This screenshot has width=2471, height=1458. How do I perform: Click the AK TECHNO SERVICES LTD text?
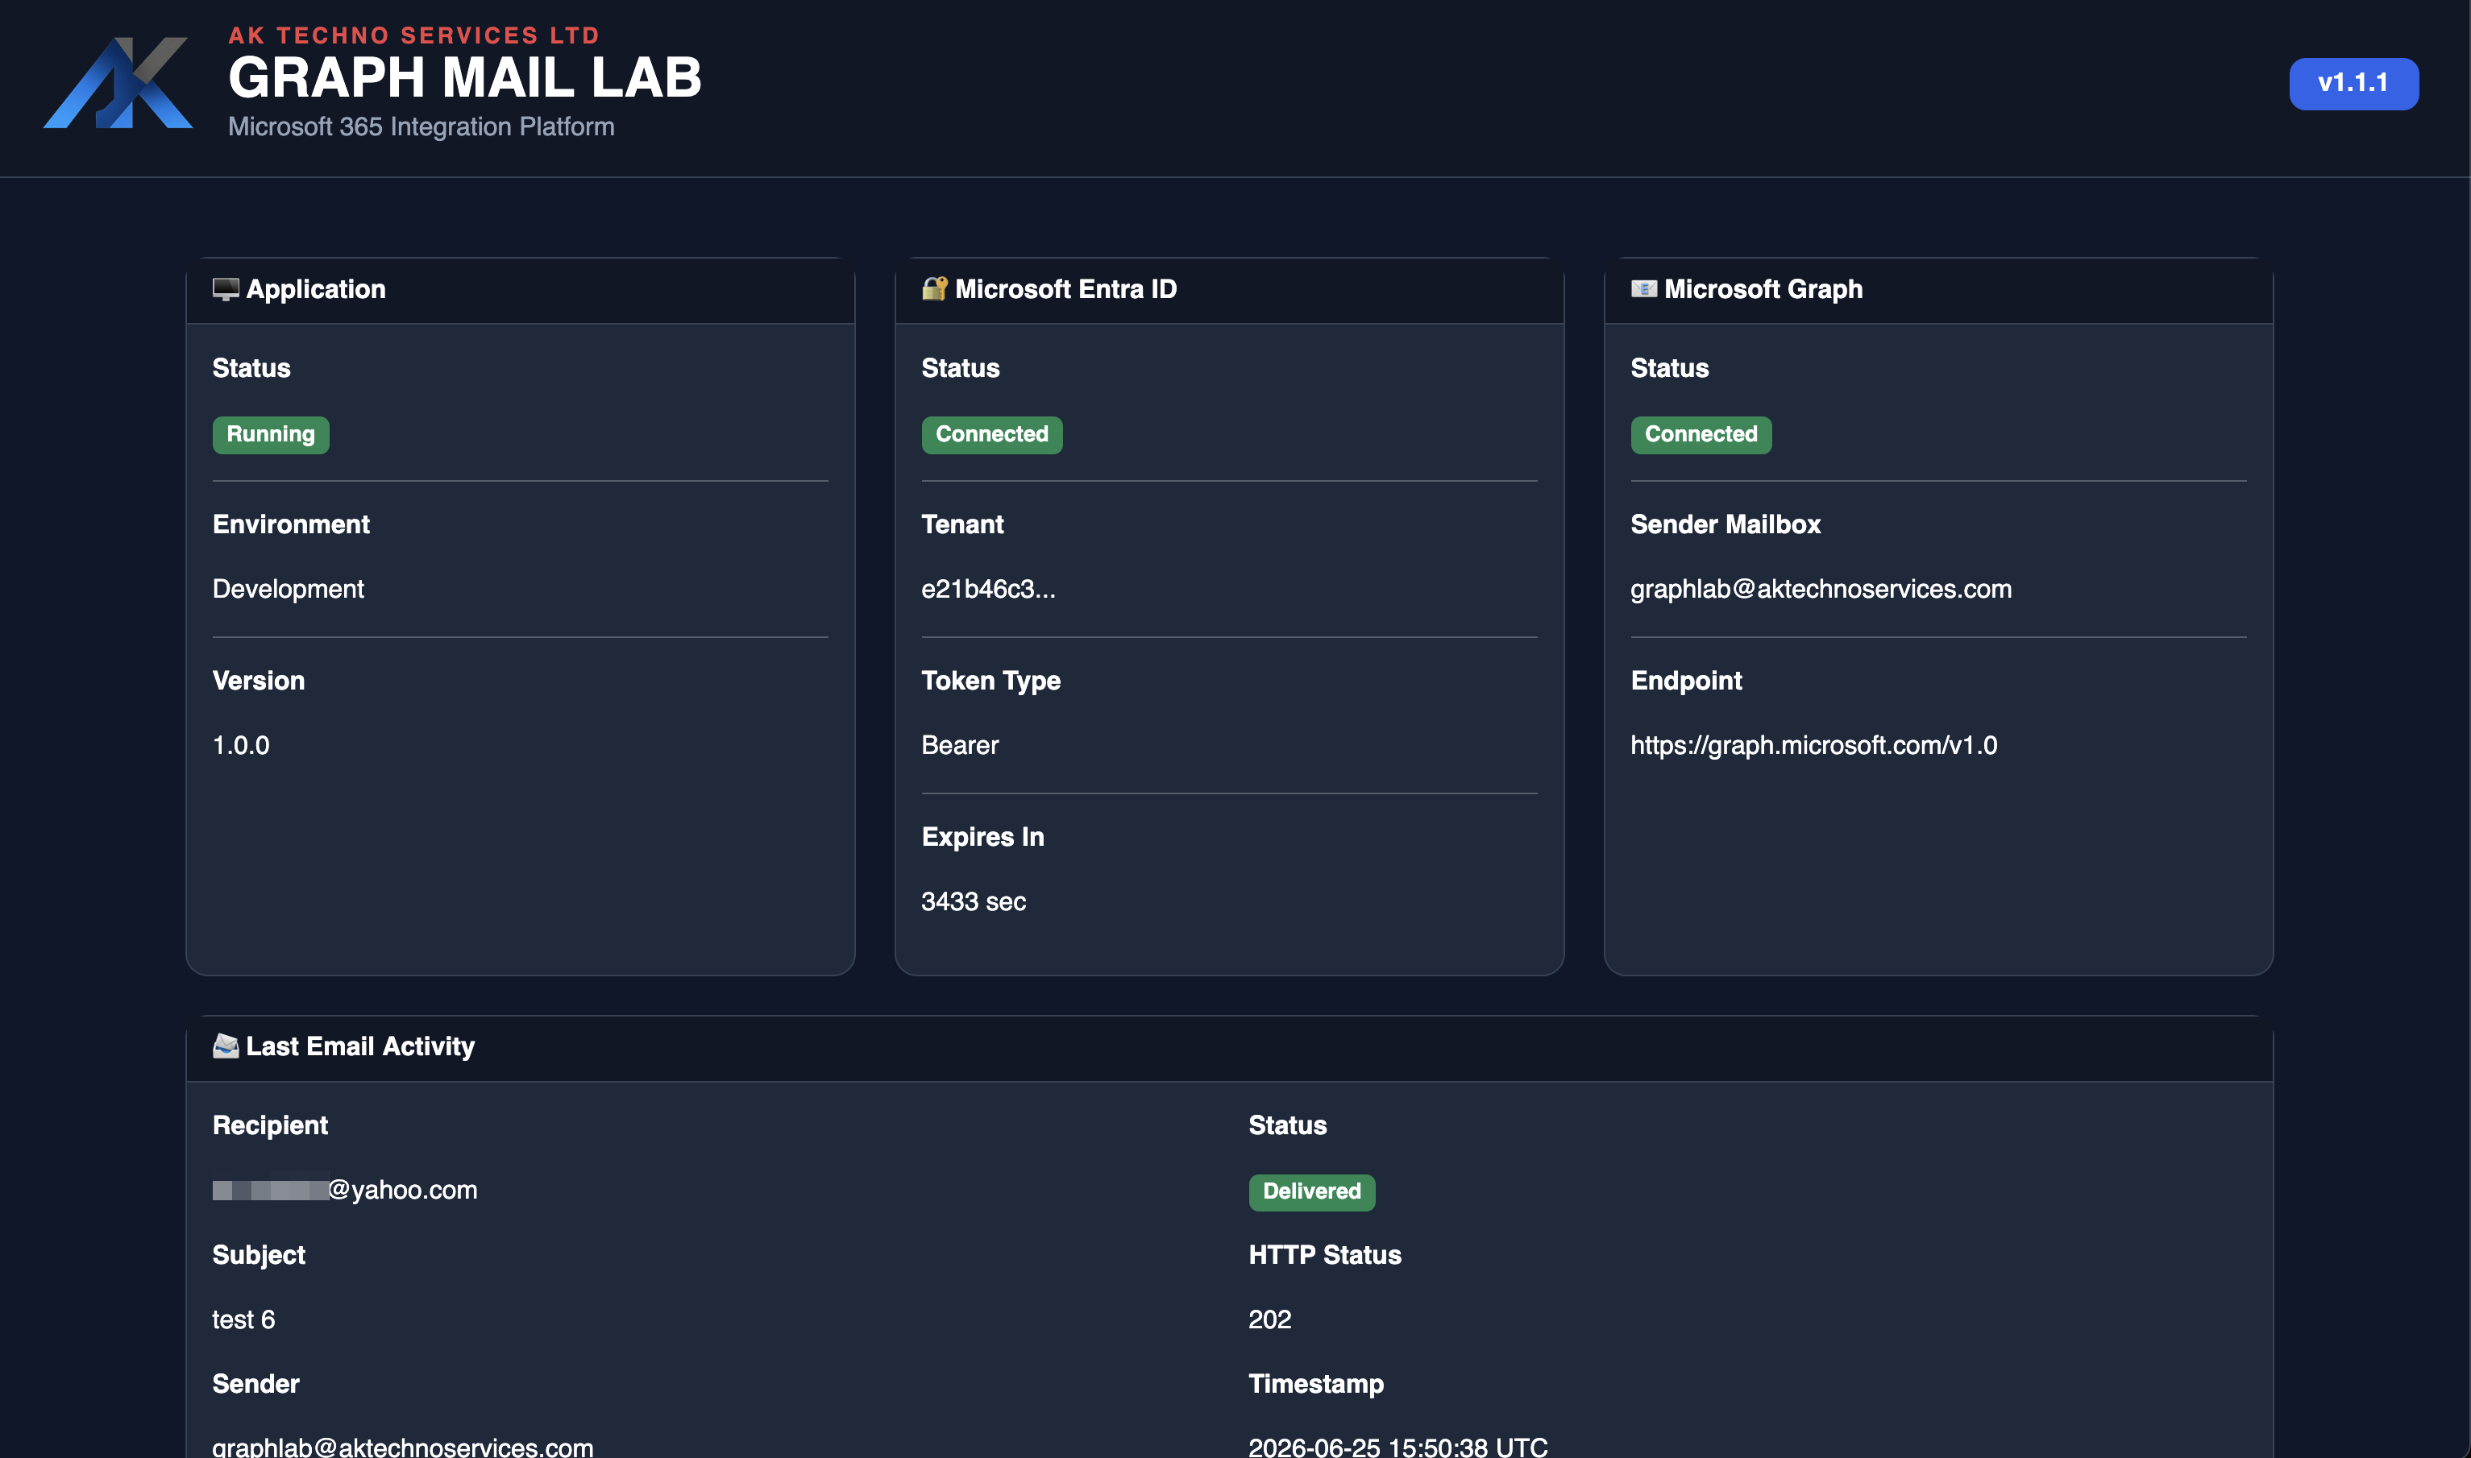[413, 35]
